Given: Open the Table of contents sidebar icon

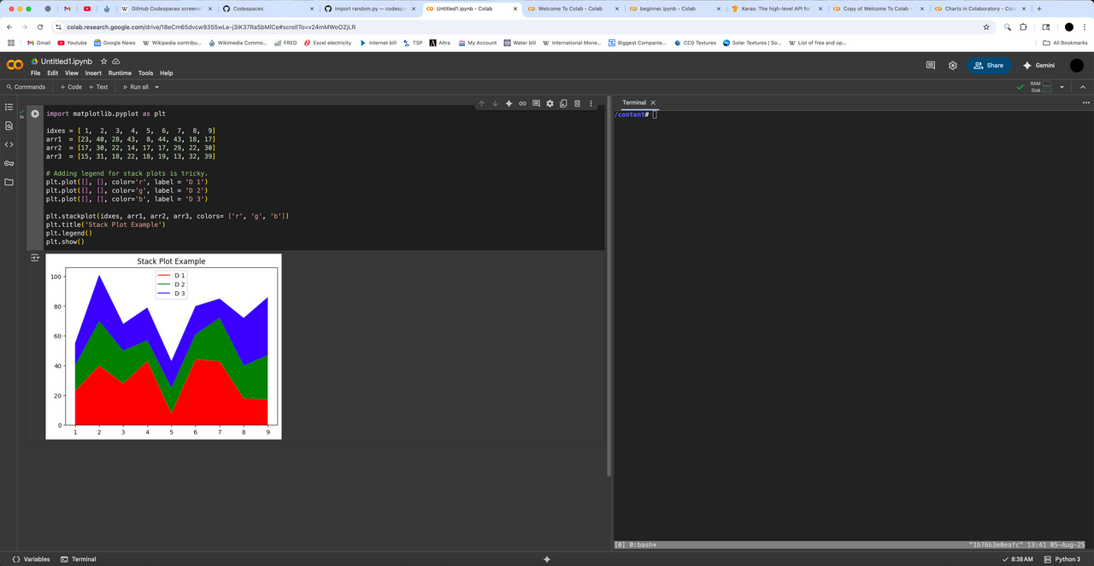Looking at the screenshot, I should (9, 108).
